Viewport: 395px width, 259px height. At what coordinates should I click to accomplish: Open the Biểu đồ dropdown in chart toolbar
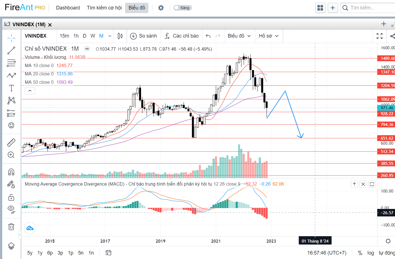pos(239,36)
